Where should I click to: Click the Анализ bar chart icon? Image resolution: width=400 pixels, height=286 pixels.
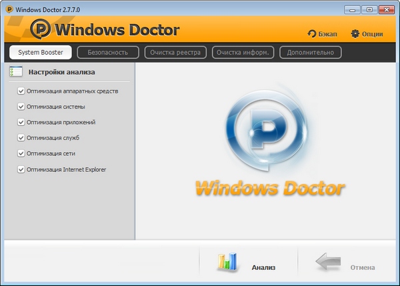[x=227, y=262]
